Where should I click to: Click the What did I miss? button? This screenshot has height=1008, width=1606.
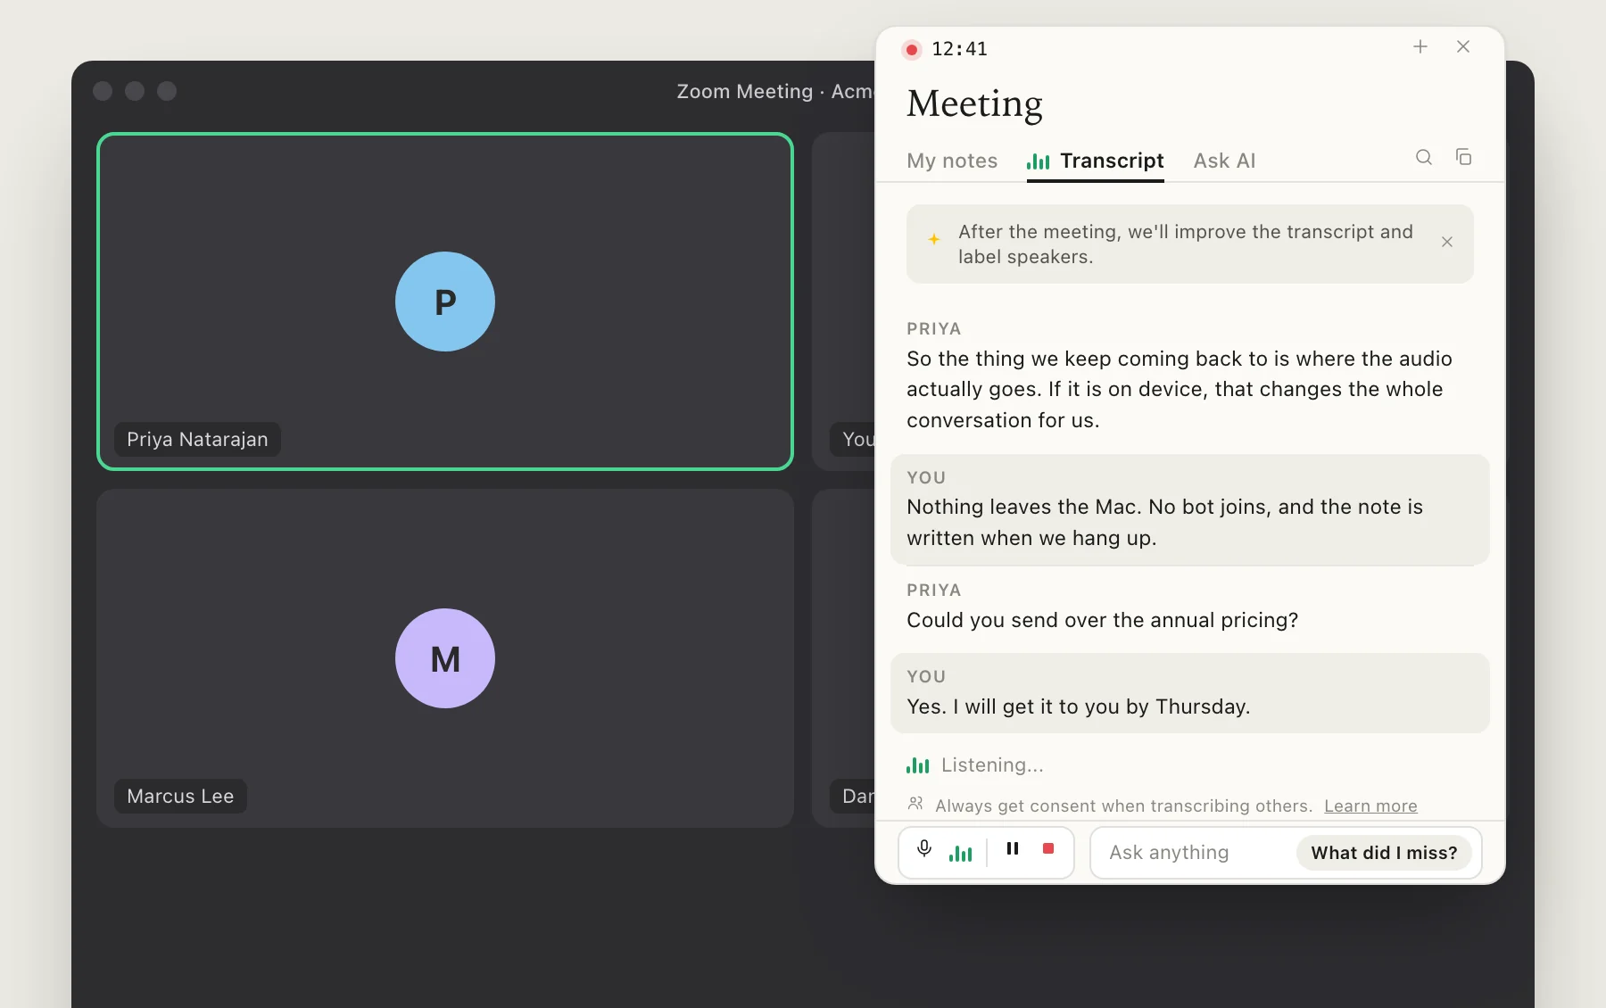click(1384, 853)
